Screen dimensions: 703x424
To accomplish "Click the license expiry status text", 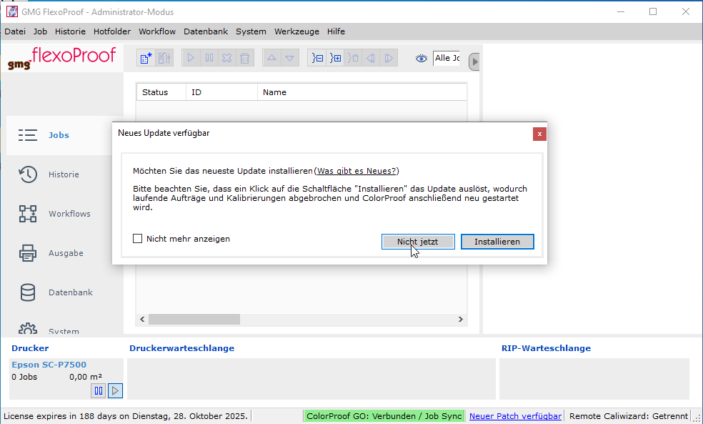I will pyautogui.click(x=126, y=416).
